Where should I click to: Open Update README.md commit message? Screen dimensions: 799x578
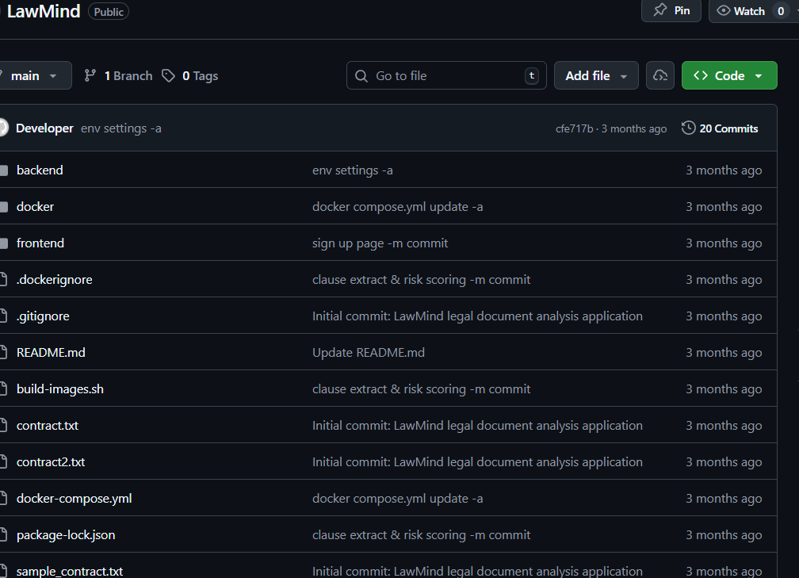pyautogui.click(x=369, y=352)
